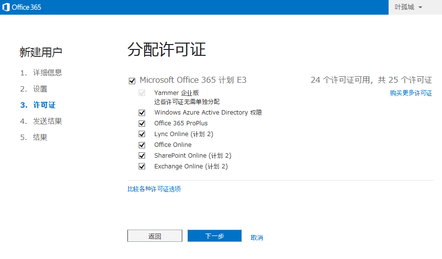The image size is (442, 259).
Task: Click the 取消 link
Action: point(257,237)
